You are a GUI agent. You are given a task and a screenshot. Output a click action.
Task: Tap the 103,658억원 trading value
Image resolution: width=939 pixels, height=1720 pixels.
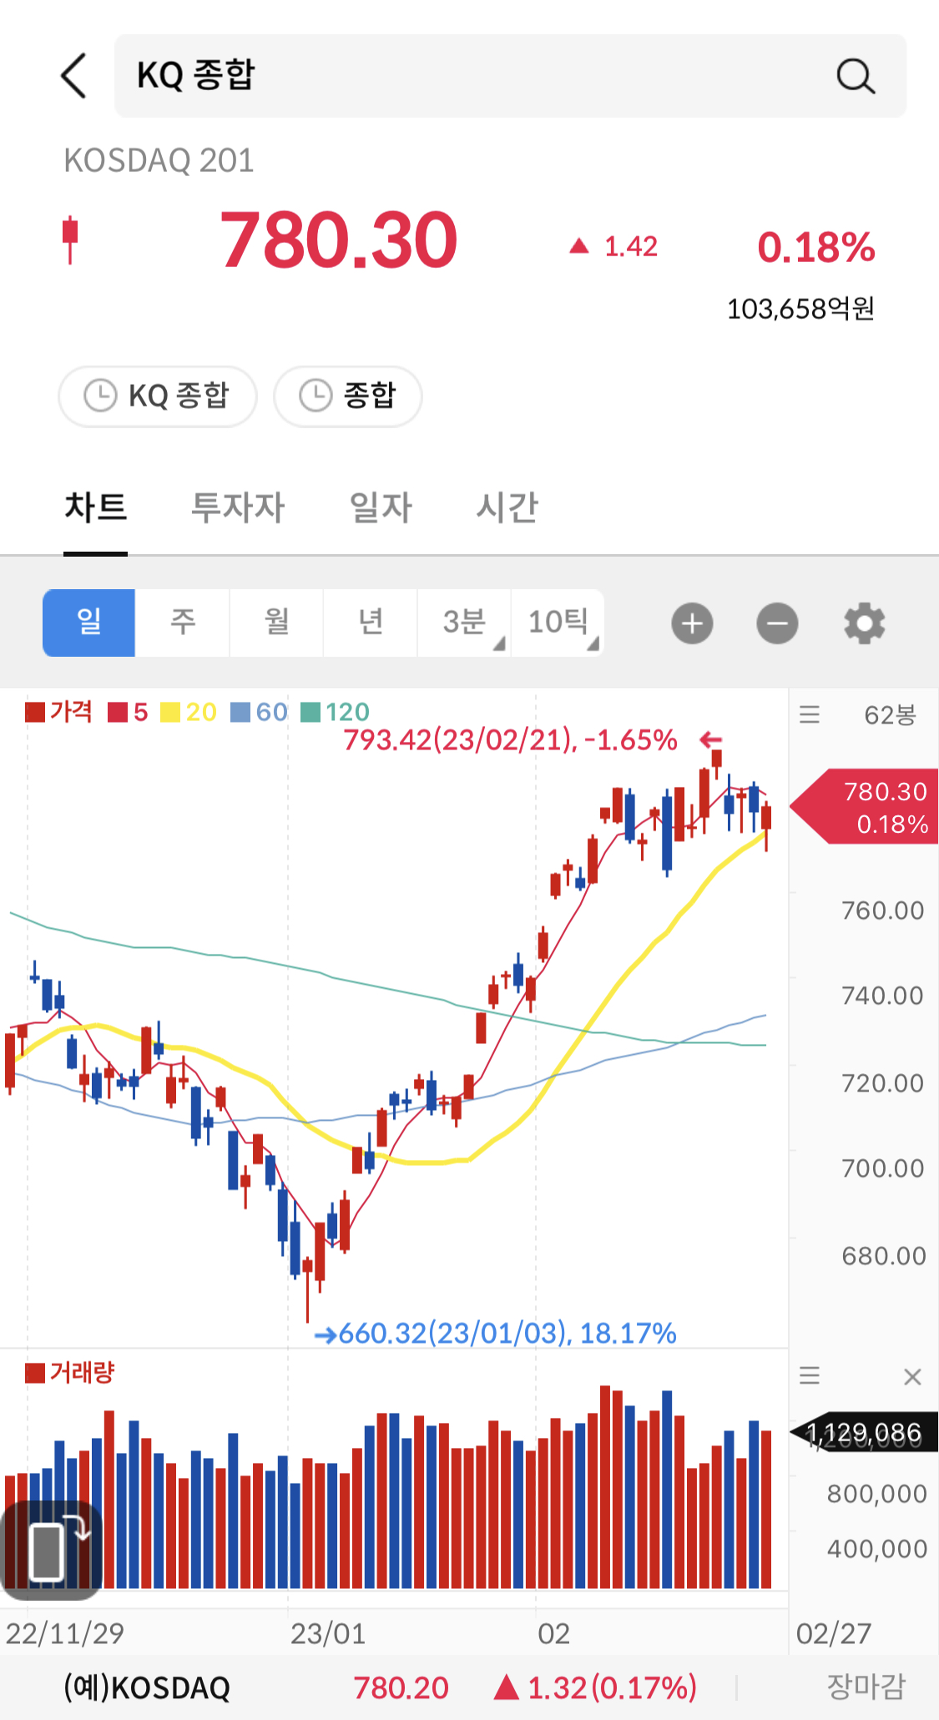[x=800, y=309]
